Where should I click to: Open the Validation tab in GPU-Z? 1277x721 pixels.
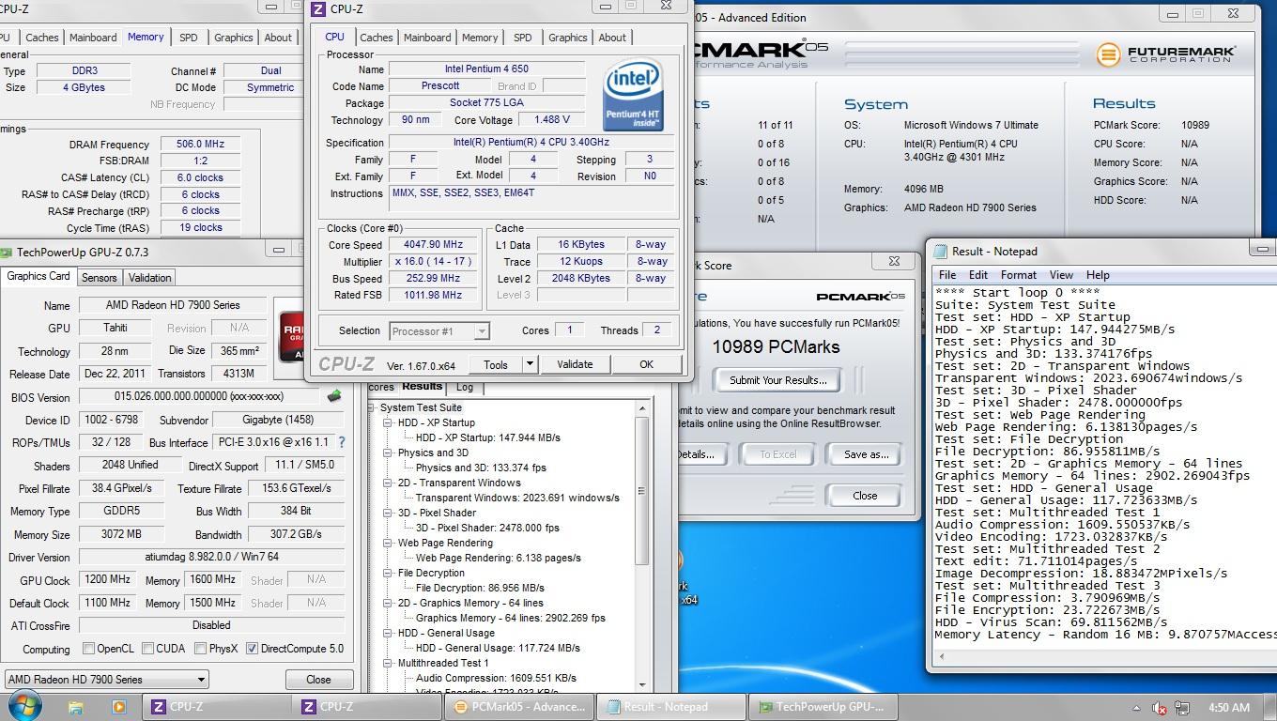coord(149,278)
